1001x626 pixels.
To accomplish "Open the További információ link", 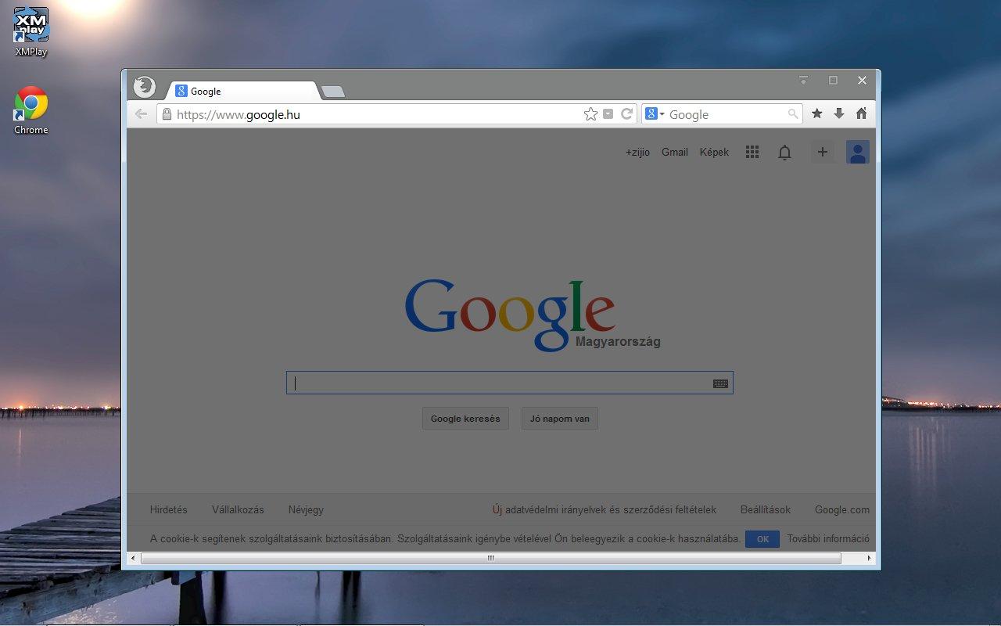I will [828, 538].
